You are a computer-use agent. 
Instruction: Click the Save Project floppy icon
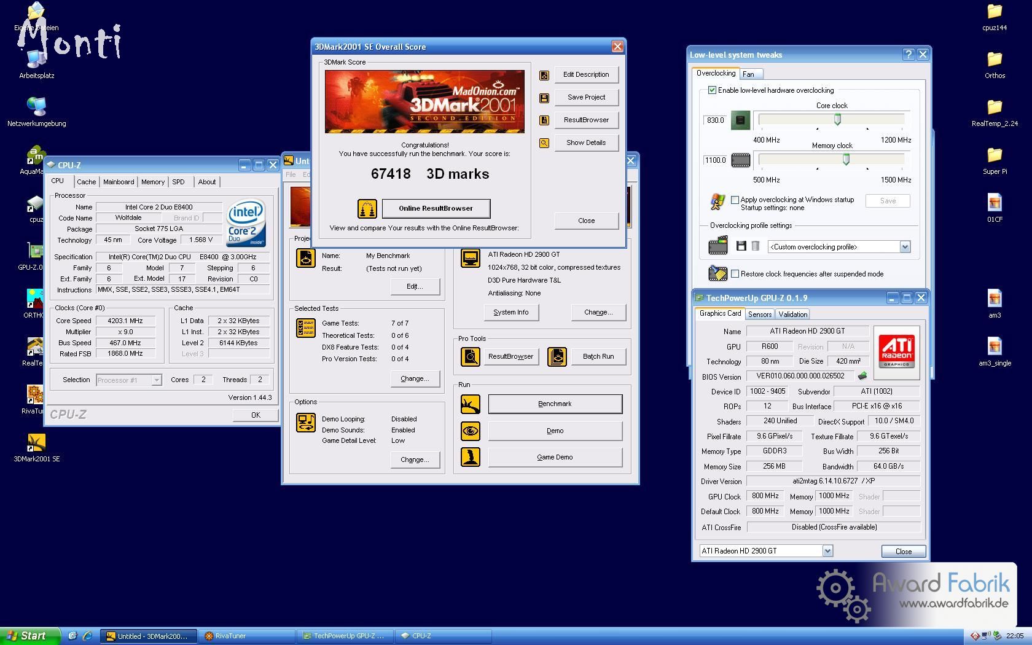544,98
